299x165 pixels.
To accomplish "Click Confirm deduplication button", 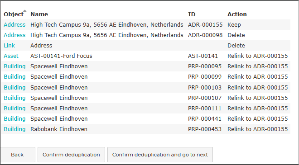I will point(71,155).
